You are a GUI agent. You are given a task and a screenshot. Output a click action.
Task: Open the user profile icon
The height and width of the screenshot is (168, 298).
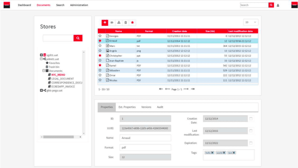278,5
